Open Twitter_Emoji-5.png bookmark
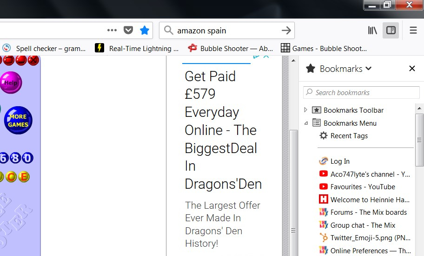 point(364,237)
